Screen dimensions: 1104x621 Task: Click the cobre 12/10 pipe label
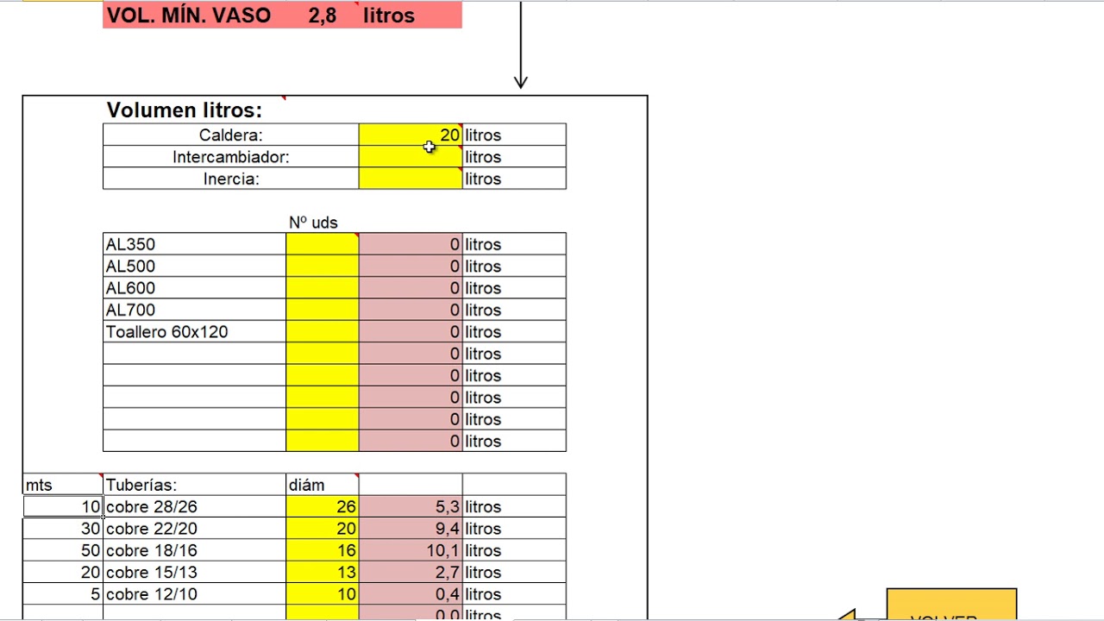tap(194, 594)
